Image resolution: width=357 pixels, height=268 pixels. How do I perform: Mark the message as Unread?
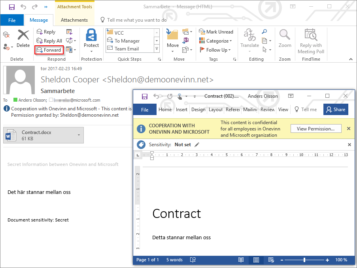click(216, 32)
